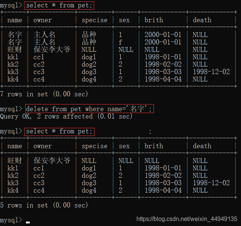Image resolution: width=241 pixels, height=226 pixels.
Task: Click kk4 in the 5-row table
Action: (x=13, y=190)
